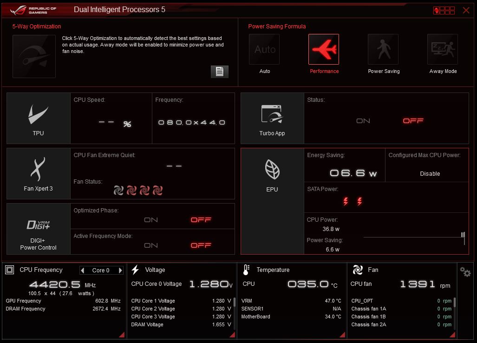477x343 pixels.
Task: Open the Turbo App panel
Action: coord(272,118)
